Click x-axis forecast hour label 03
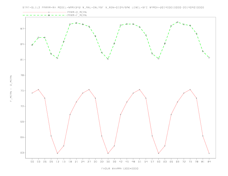228x176 pixels. tap(38, 162)
